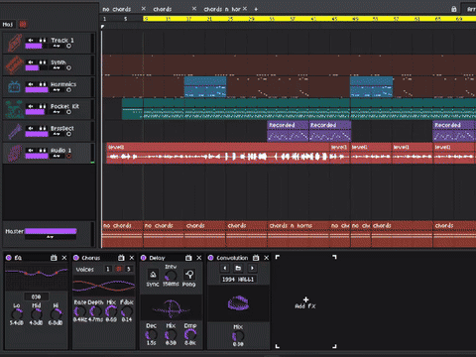The image size is (476, 357).
Task: Toggle the EQ effect power button
Action: [x=9, y=258]
